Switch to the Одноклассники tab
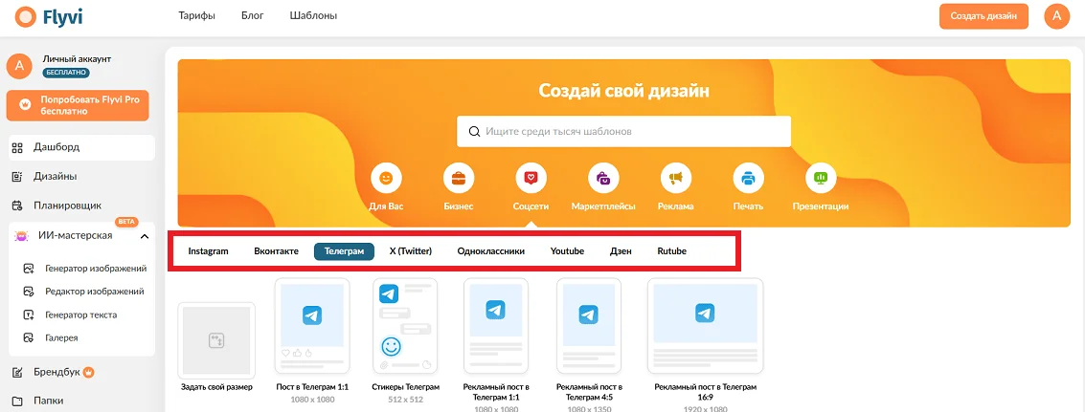The height and width of the screenshot is (412, 1085). tap(490, 251)
